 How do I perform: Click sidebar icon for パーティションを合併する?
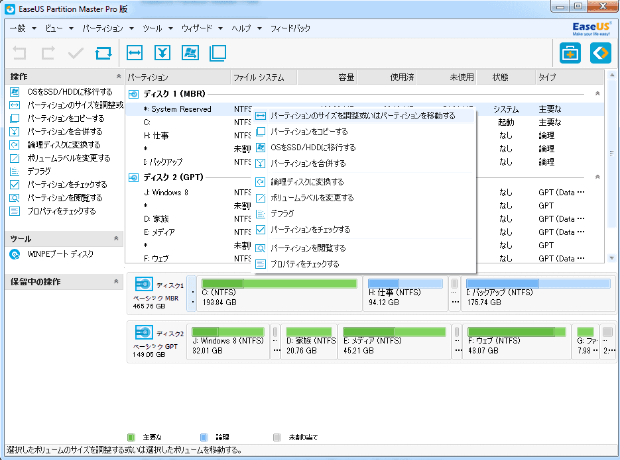tap(15, 132)
